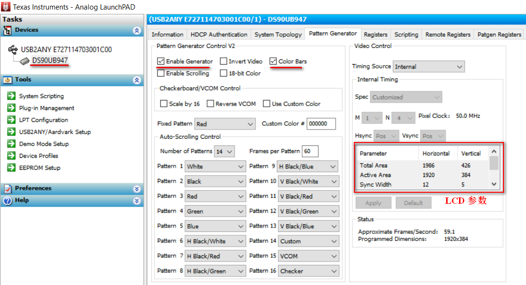The width and height of the screenshot is (526, 285).
Task: Collapse the Devices panel with its chevron
Action: [137, 30]
